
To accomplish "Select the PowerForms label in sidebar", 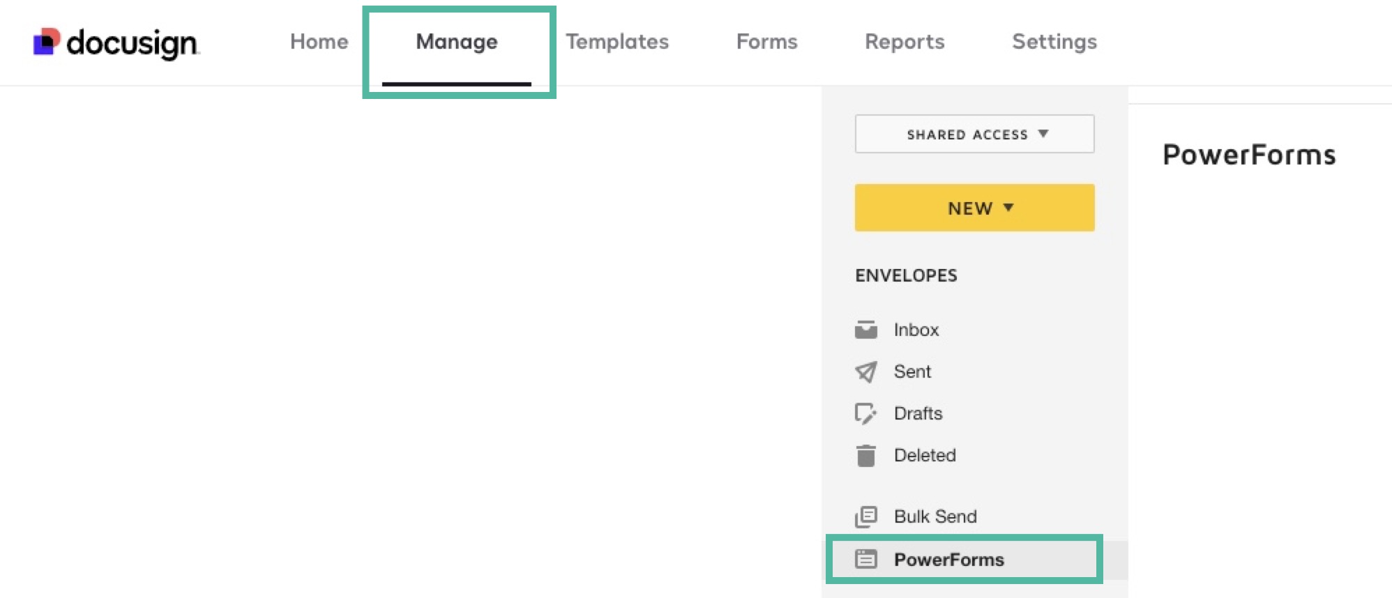I will click(x=948, y=560).
